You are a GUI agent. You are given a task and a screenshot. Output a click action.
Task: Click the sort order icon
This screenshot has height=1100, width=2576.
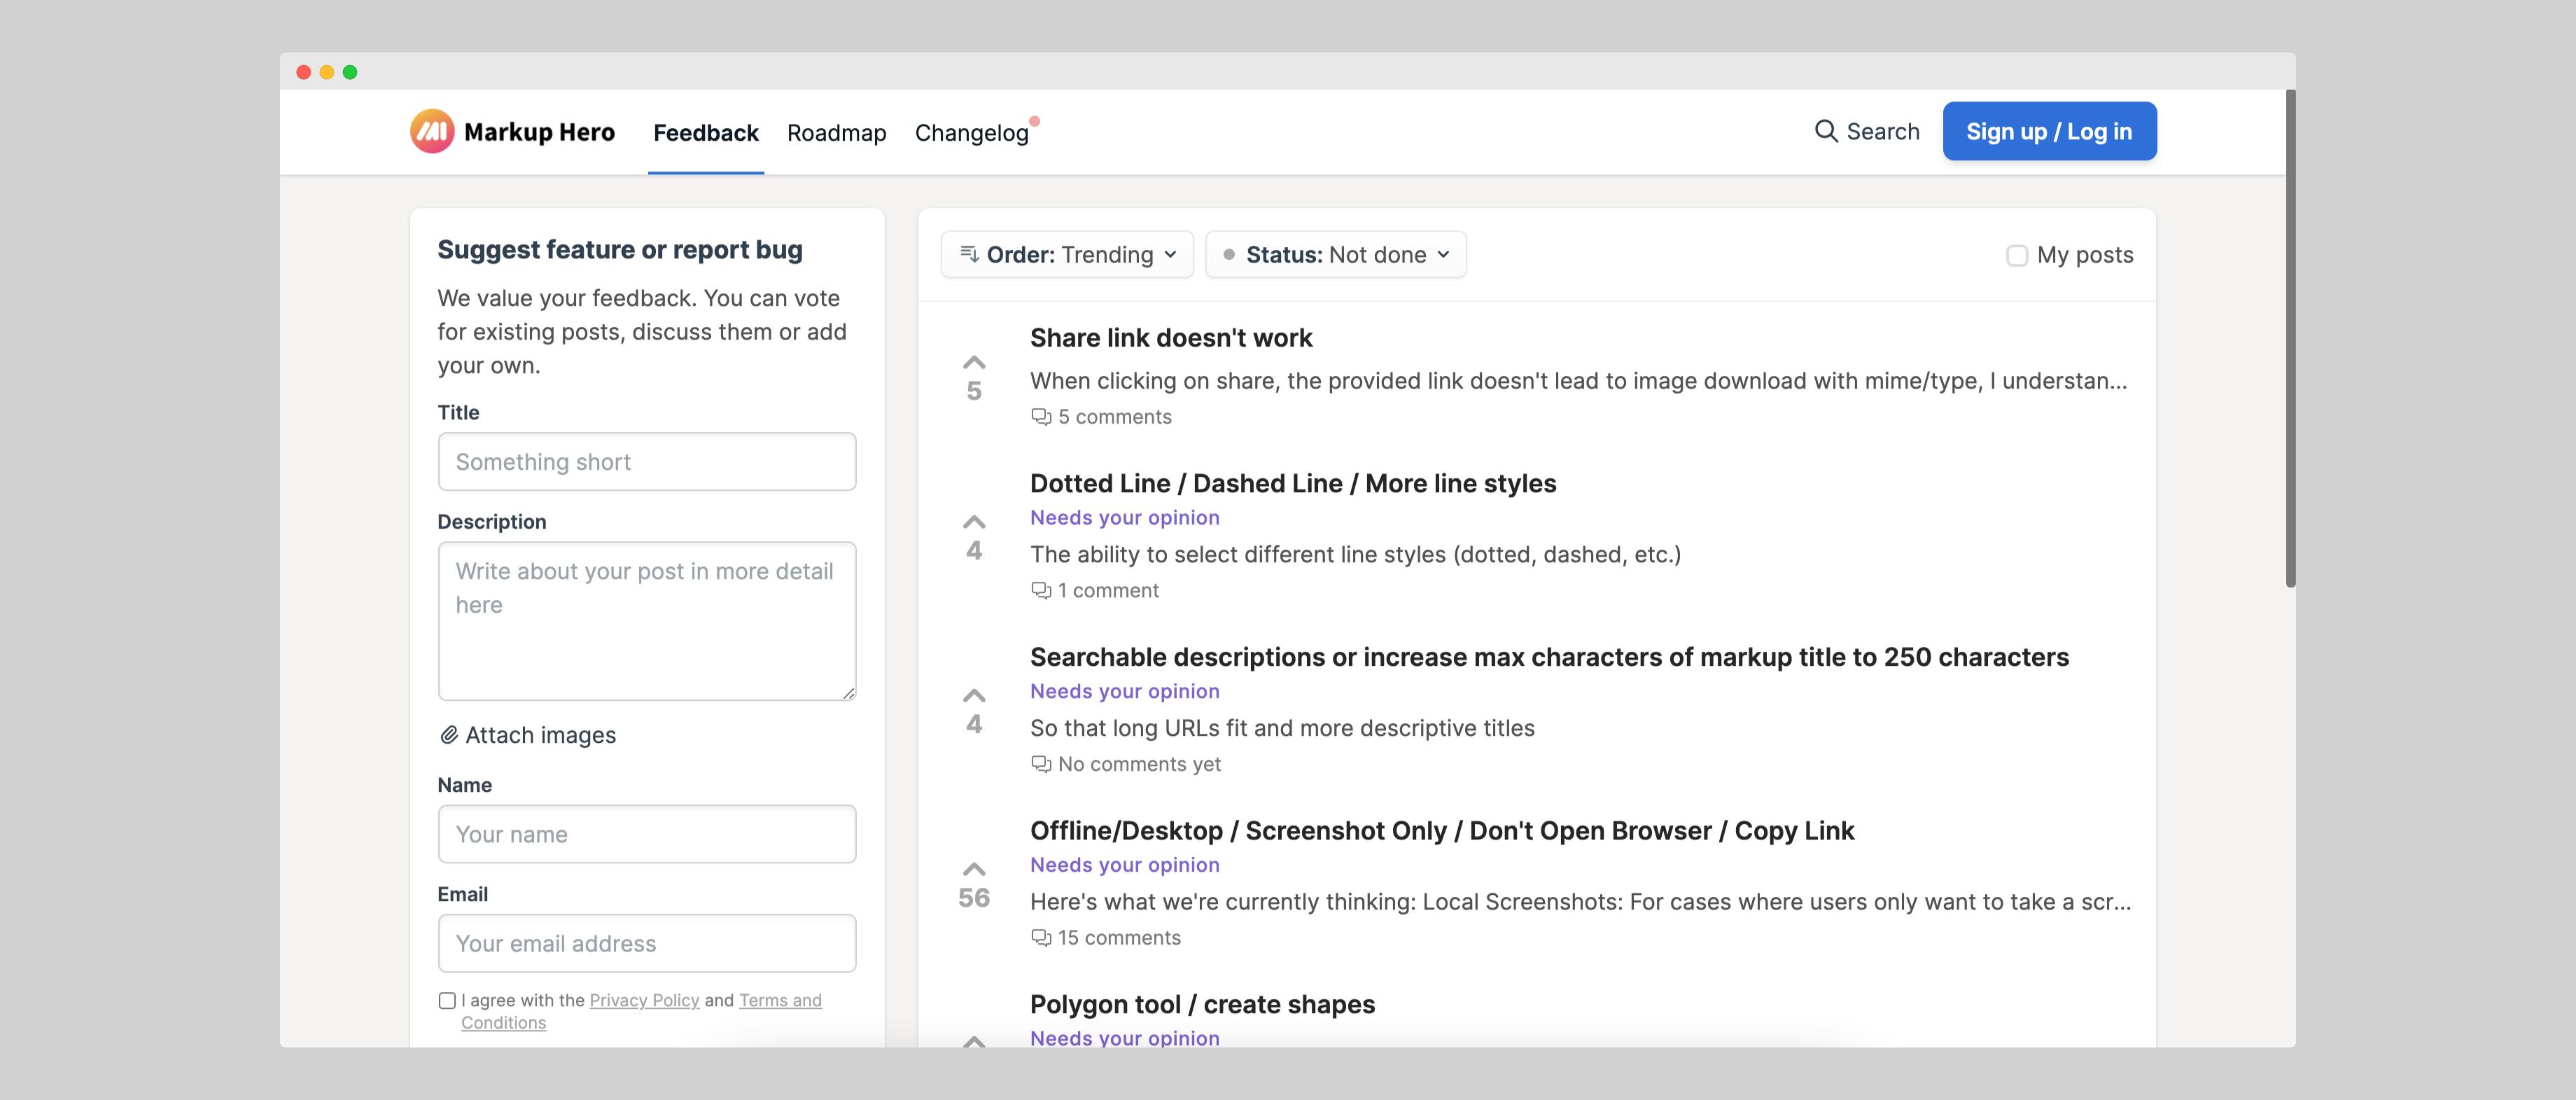pyautogui.click(x=969, y=254)
